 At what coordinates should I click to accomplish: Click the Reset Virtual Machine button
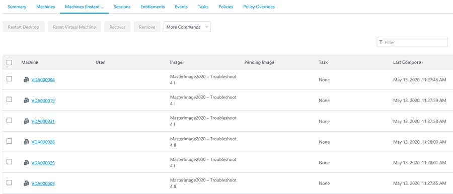(74, 27)
